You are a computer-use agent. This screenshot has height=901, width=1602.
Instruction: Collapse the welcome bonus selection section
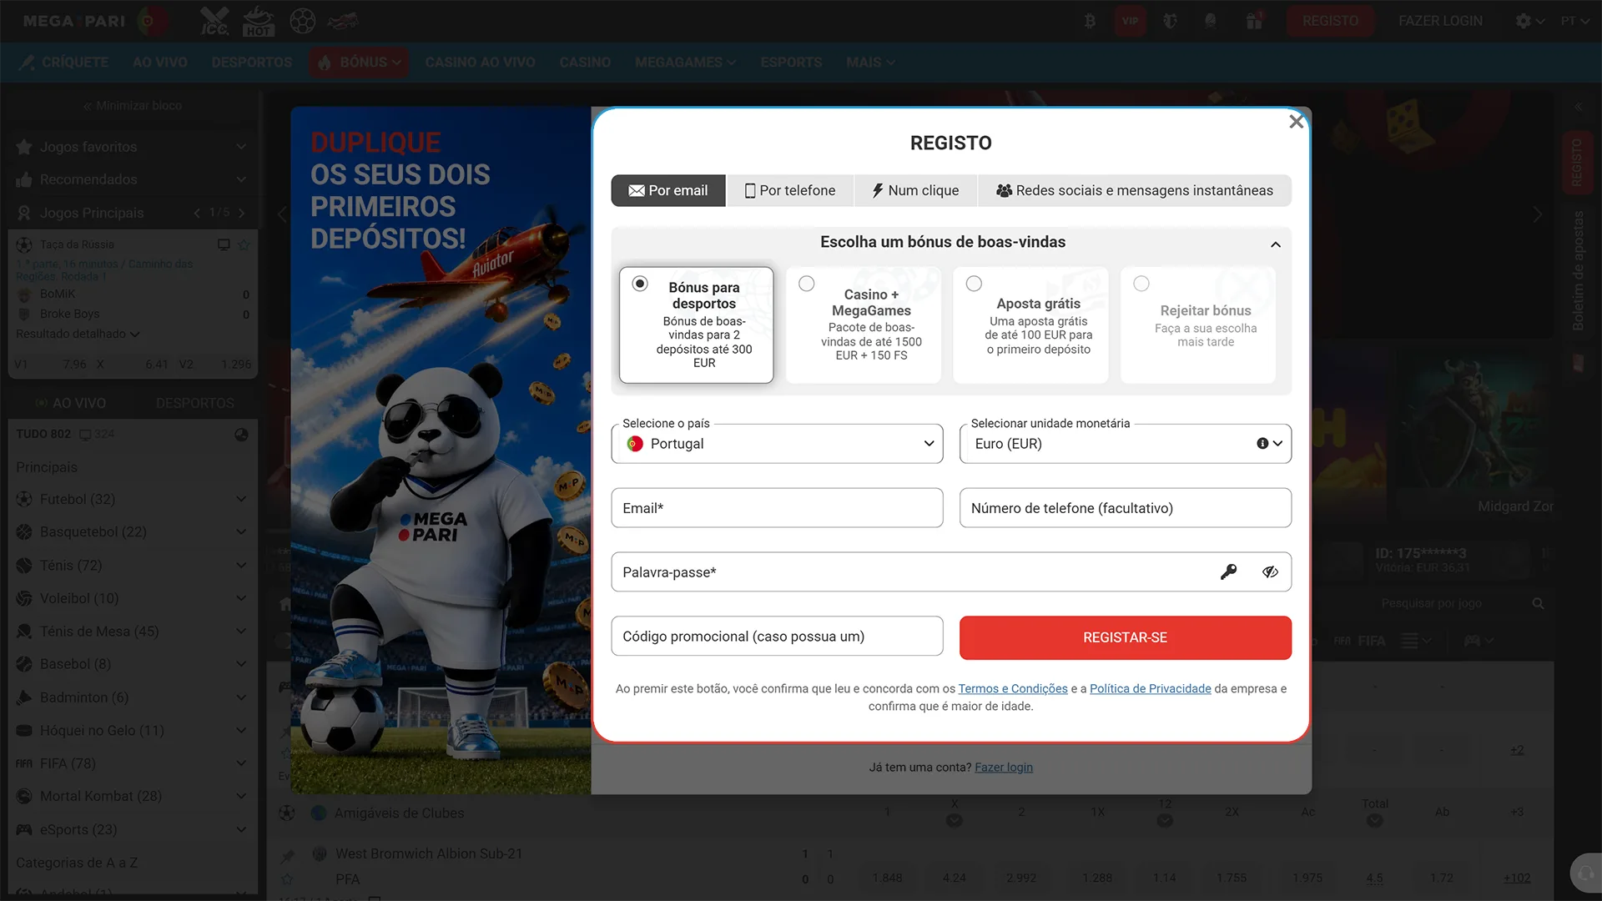(1276, 244)
